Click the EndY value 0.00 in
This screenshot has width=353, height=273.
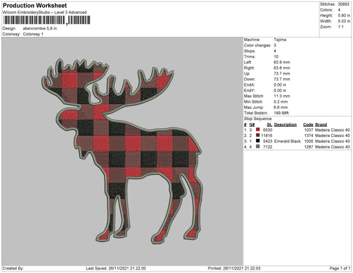(280, 91)
